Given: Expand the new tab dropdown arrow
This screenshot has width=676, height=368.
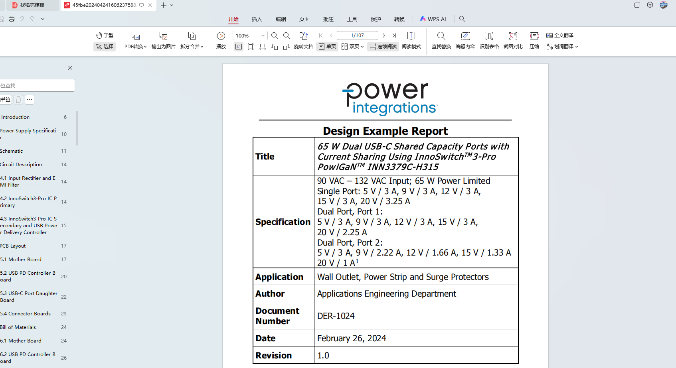Looking at the screenshot, I should tap(172, 5).
